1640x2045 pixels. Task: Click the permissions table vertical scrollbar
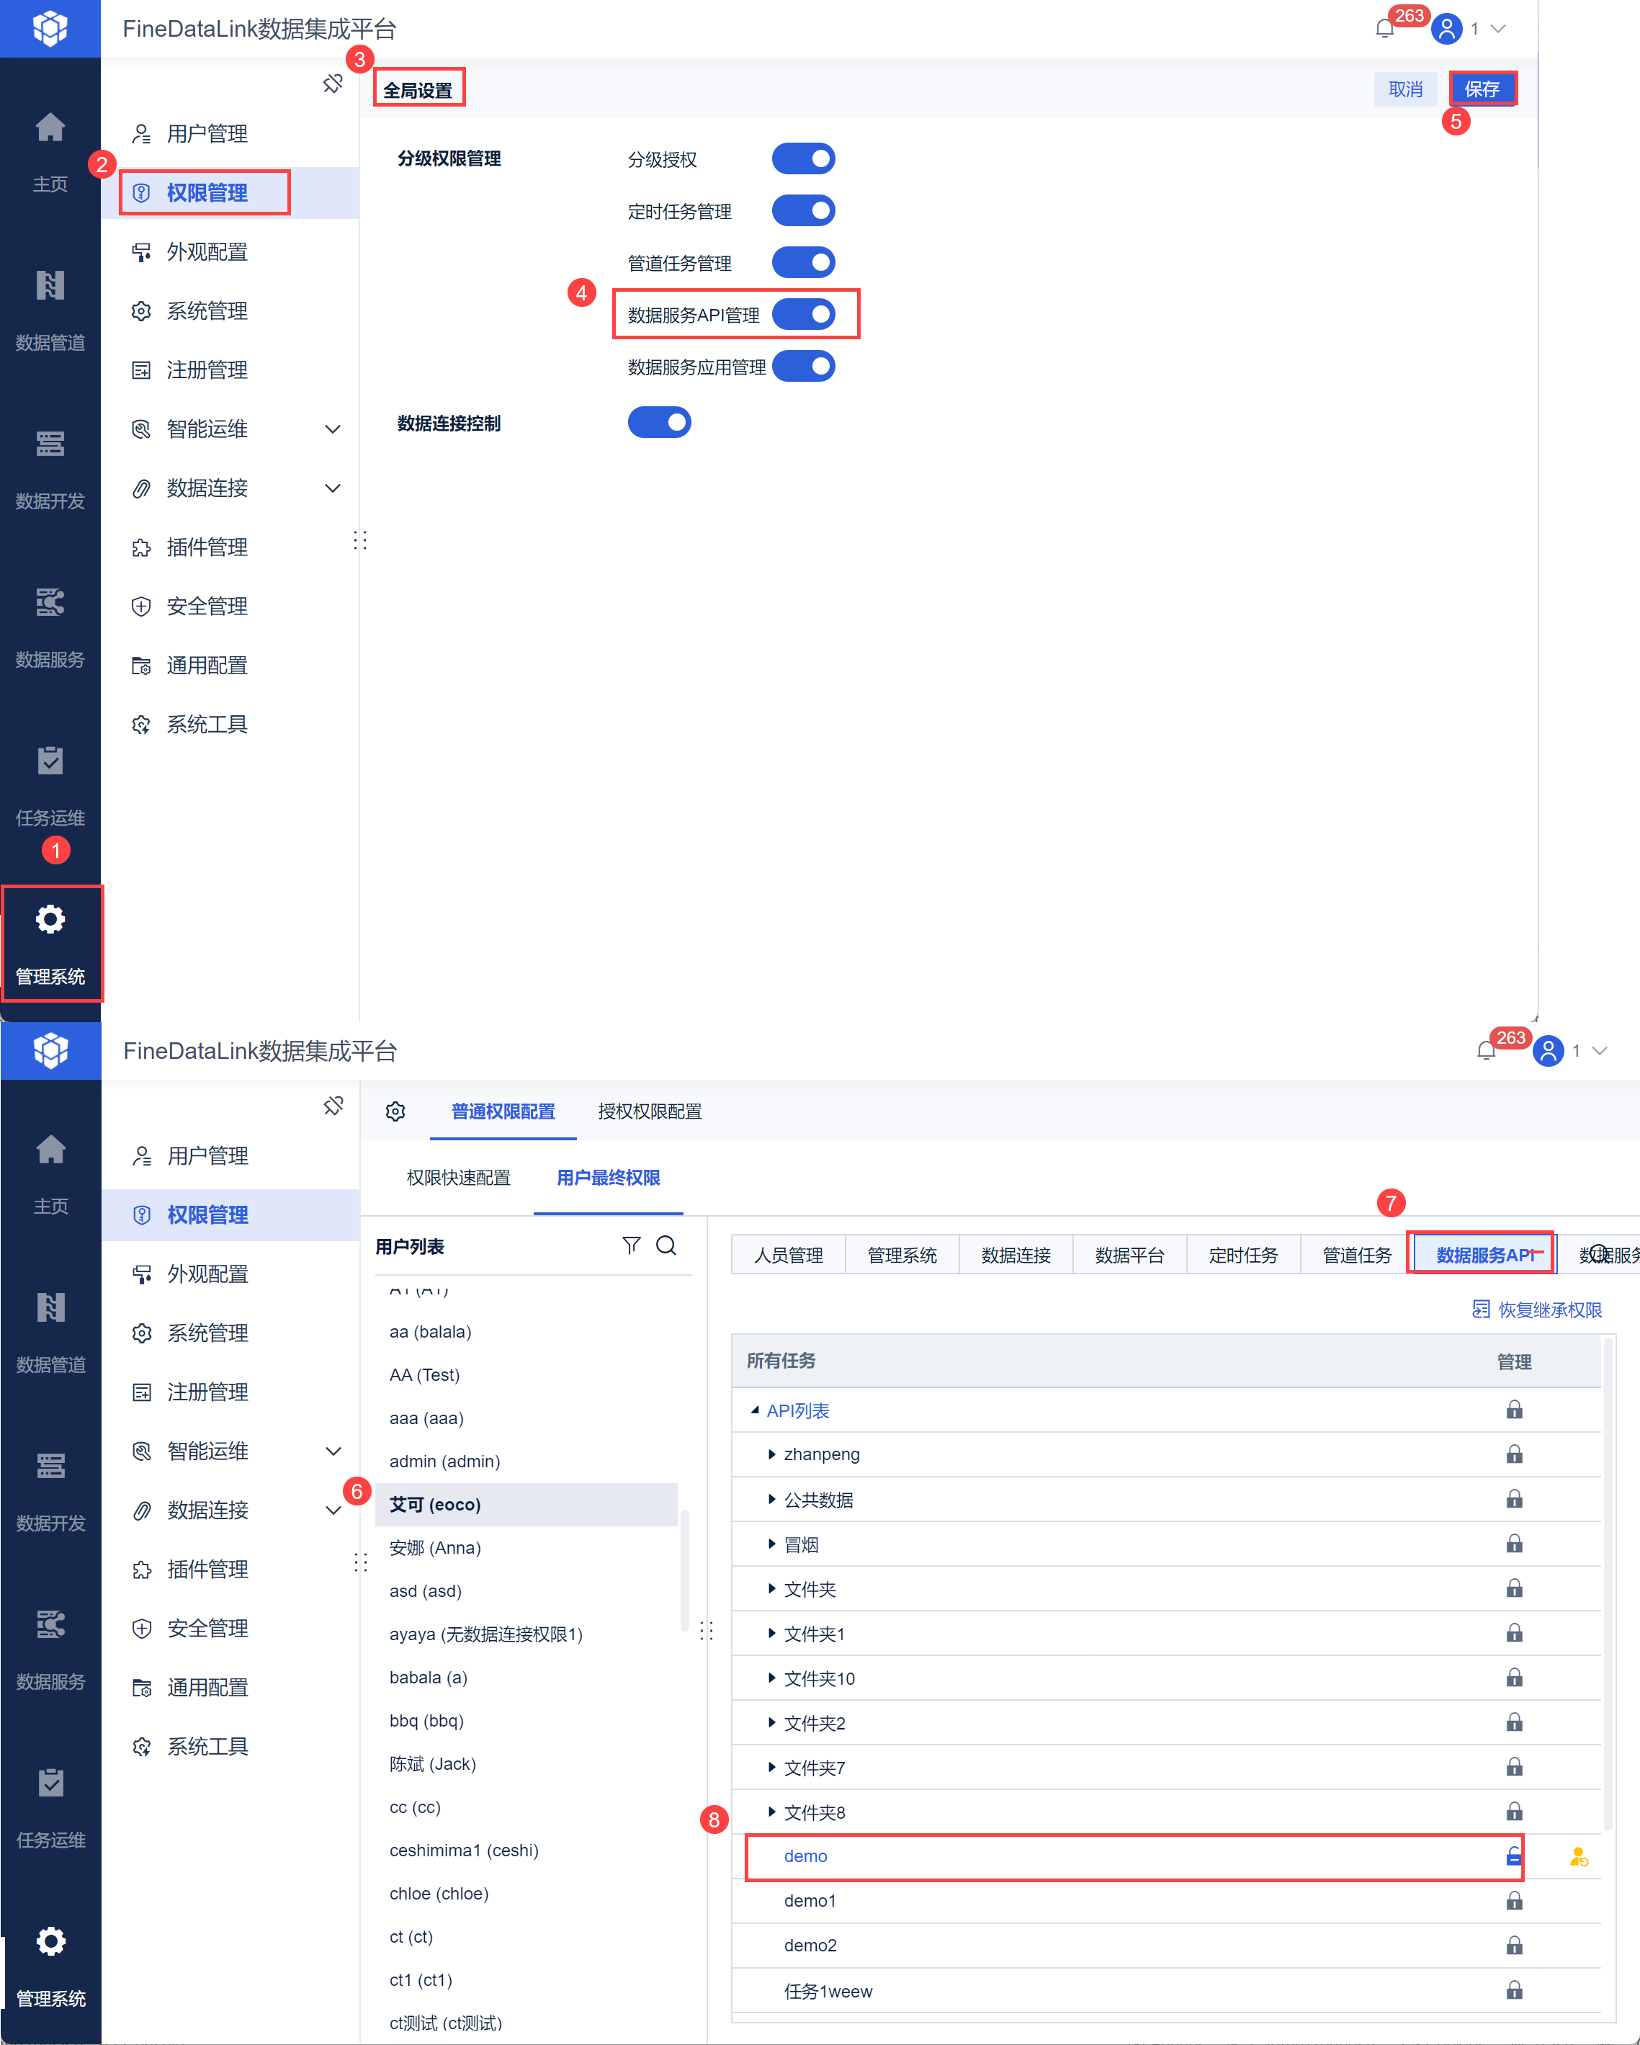(x=1608, y=1584)
